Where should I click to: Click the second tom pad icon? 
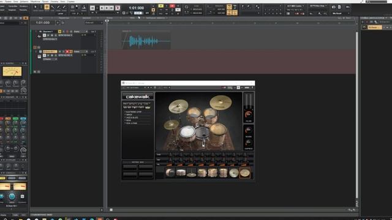click(213, 173)
